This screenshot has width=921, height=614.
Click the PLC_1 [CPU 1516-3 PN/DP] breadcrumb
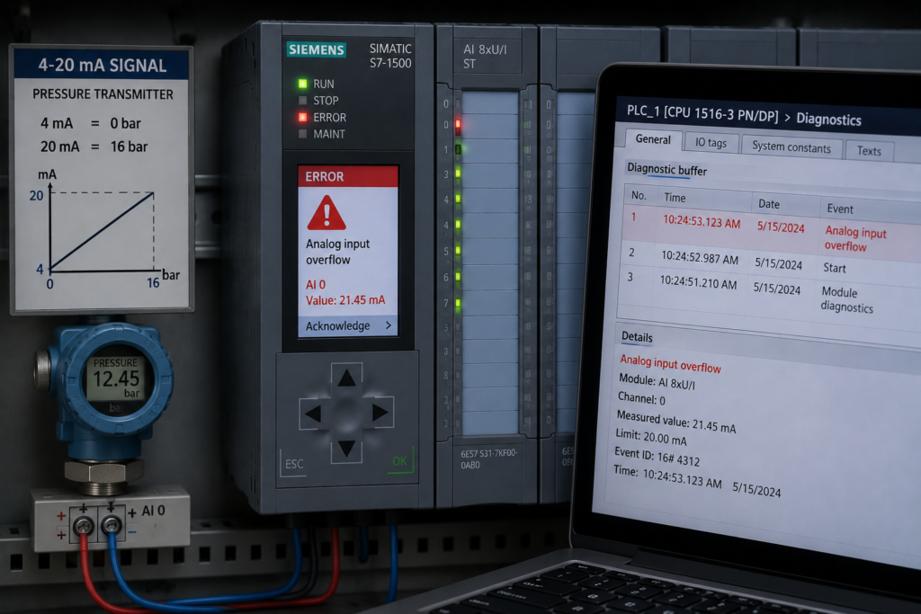tap(702, 113)
